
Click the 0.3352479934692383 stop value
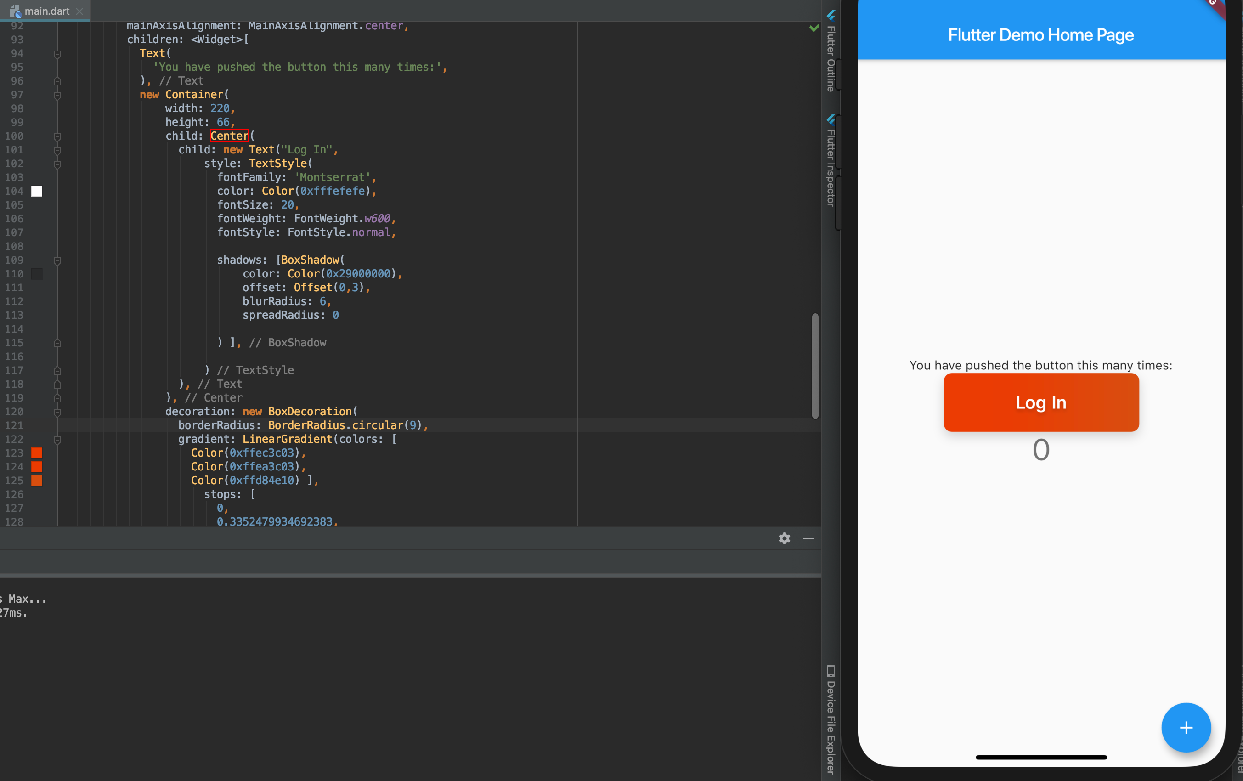(275, 521)
